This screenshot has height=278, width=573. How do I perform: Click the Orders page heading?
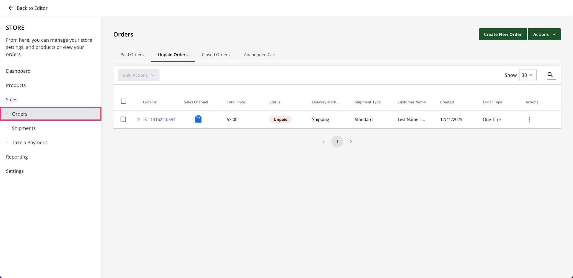[x=123, y=34]
